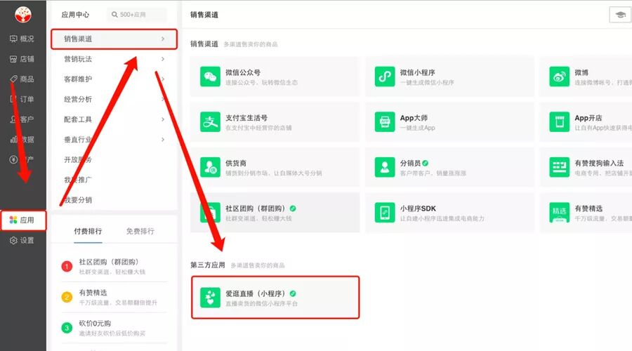Image resolution: width=632 pixels, height=351 pixels.
Task: Open 设置 settings in the sidebar
Action: [x=22, y=240]
